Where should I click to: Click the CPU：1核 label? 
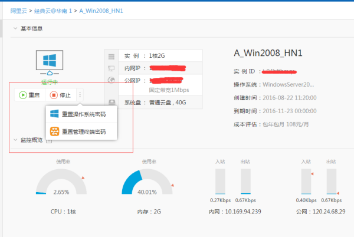pos(63,212)
